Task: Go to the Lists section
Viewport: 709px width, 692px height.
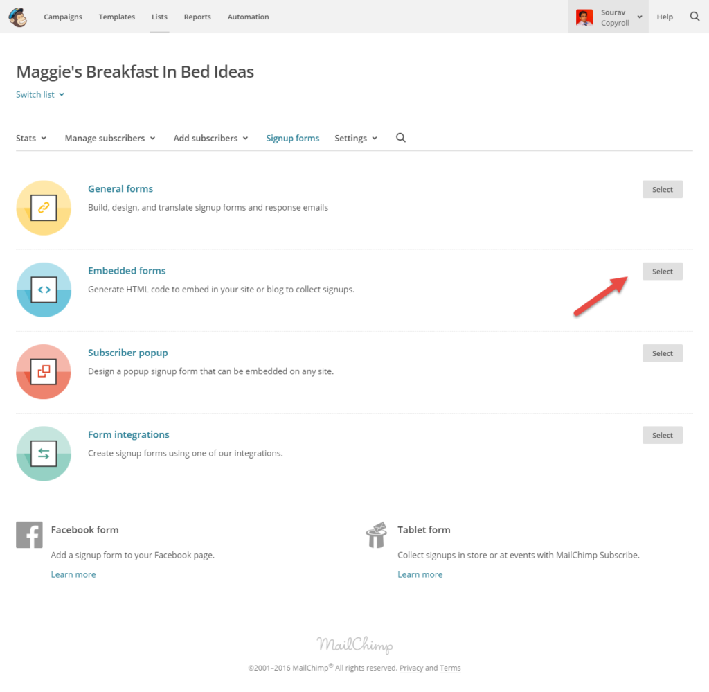Action: 159,17
